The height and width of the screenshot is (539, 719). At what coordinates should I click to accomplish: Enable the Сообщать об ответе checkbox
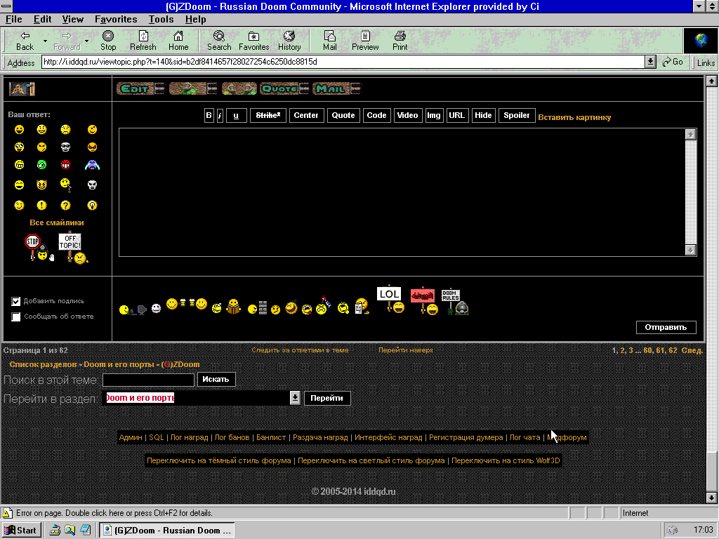[x=16, y=317]
